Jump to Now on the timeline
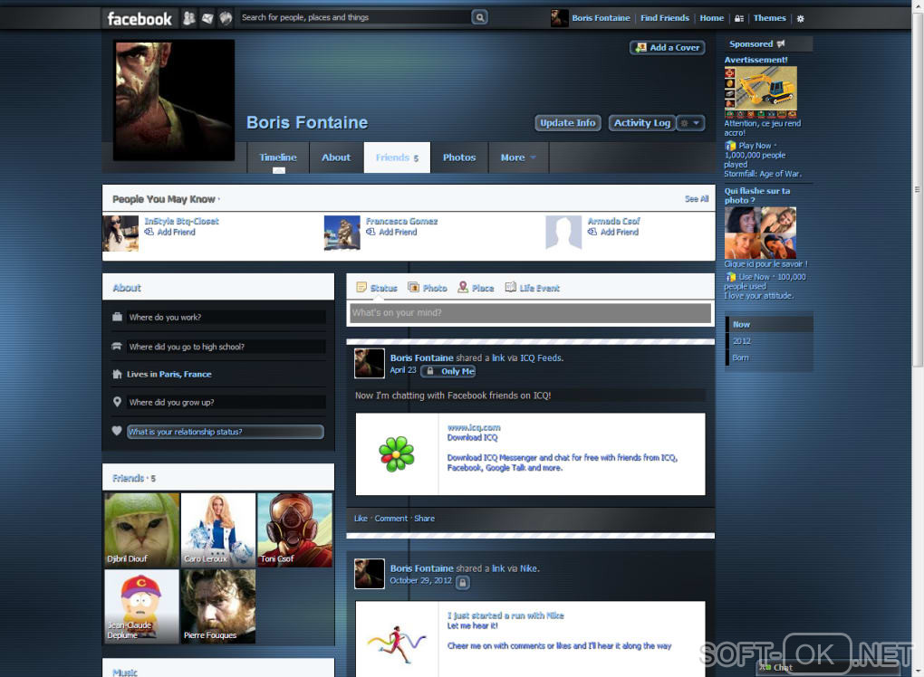Screen dimensions: 924x677 [x=741, y=324]
